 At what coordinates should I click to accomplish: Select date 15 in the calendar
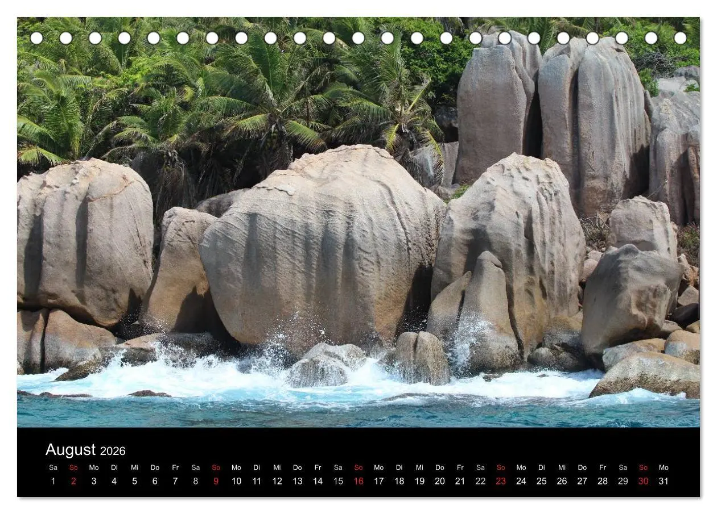point(338,481)
